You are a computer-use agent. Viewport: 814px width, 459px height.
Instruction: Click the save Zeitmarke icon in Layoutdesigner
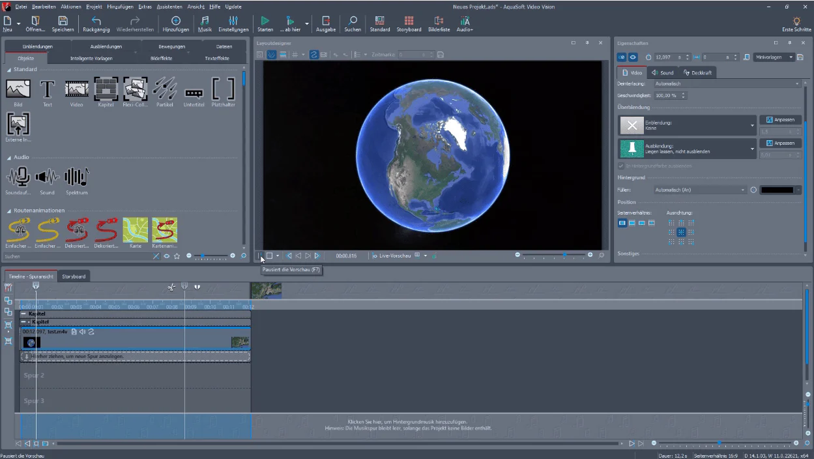[441, 55]
